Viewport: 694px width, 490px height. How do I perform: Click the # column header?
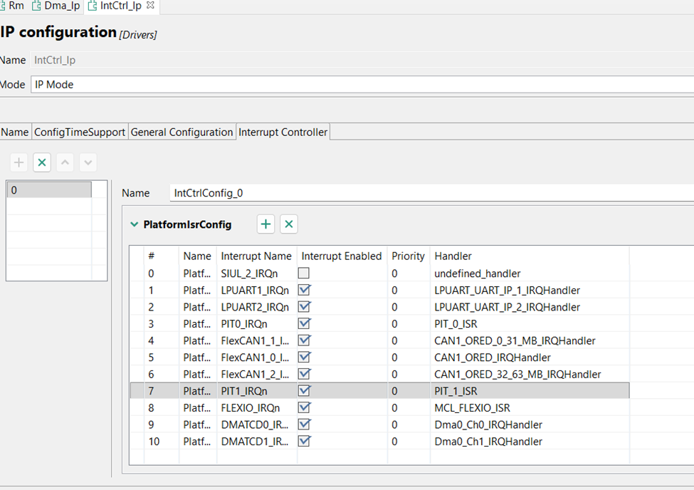pos(162,256)
